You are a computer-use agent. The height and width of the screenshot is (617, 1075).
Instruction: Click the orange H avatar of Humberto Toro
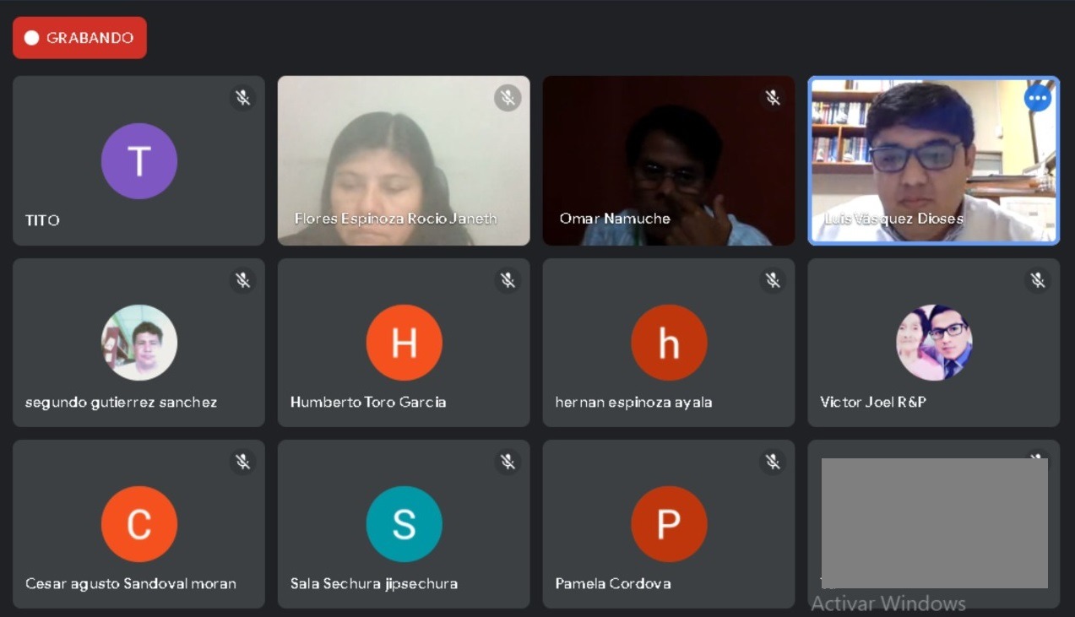(x=404, y=343)
